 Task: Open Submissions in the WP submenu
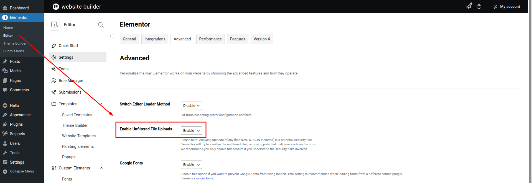tap(14, 51)
